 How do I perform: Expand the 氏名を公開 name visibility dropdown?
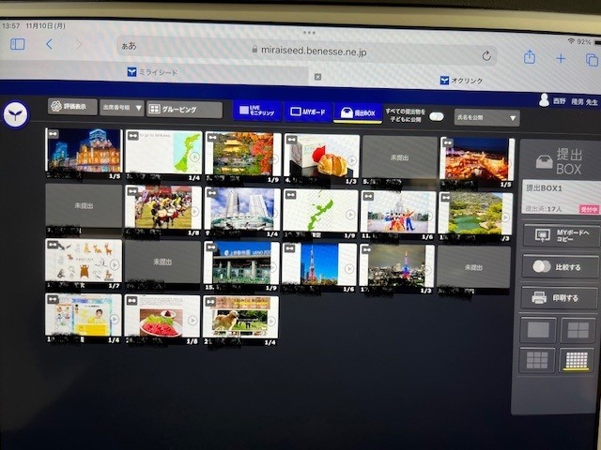(x=486, y=118)
